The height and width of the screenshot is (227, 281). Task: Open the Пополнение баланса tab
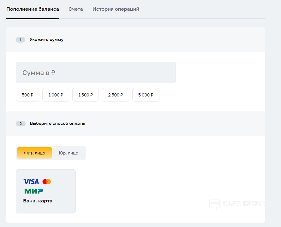click(x=33, y=9)
